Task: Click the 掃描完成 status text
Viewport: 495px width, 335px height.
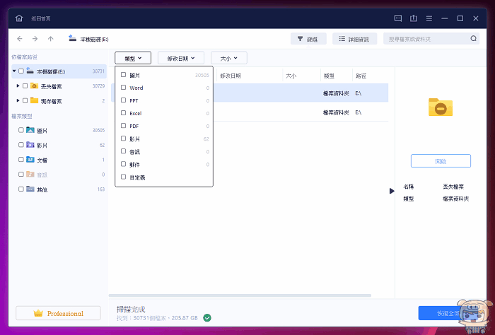Action: (x=131, y=310)
